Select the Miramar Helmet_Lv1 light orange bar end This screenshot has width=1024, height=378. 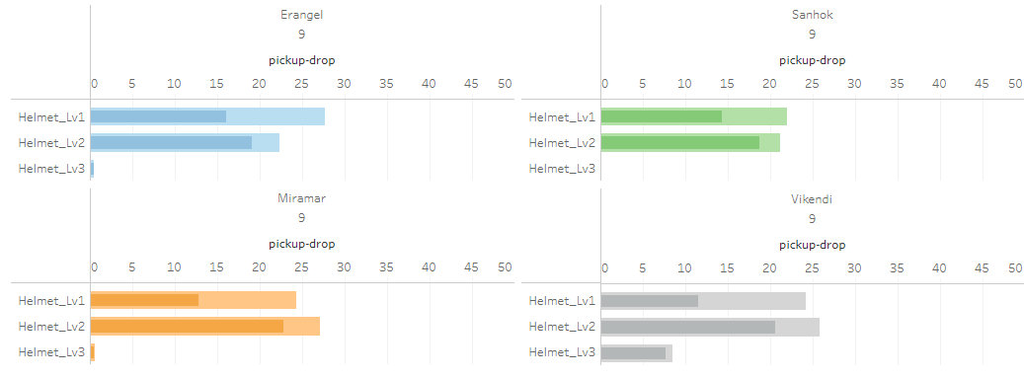point(248,300)
